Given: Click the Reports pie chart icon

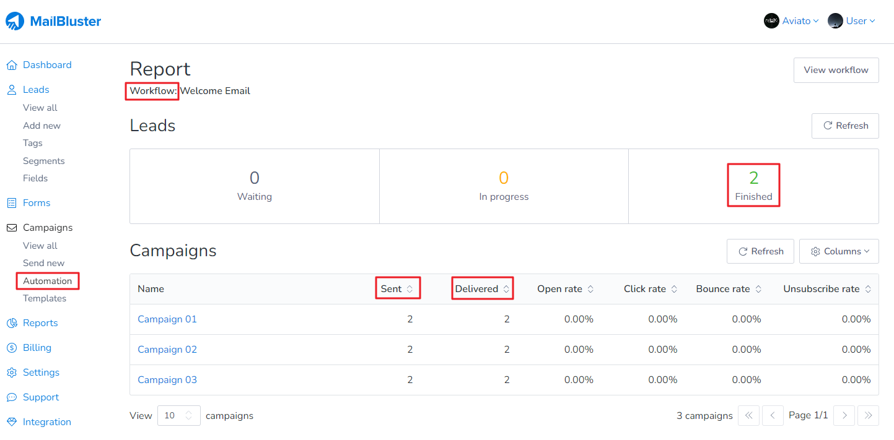Looking at the screenshot, I should pyautogui.click(x=12, y=323).
